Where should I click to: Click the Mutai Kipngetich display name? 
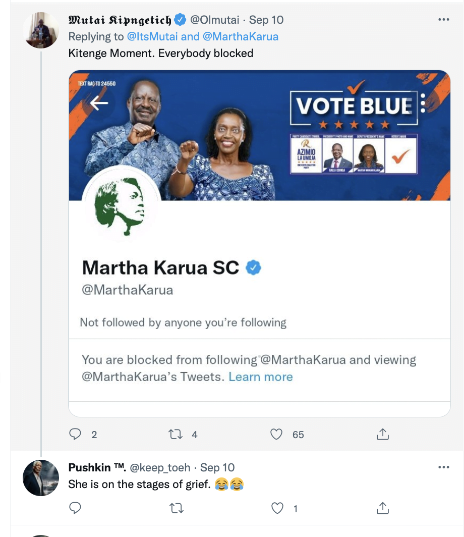(x=120, y=20)
